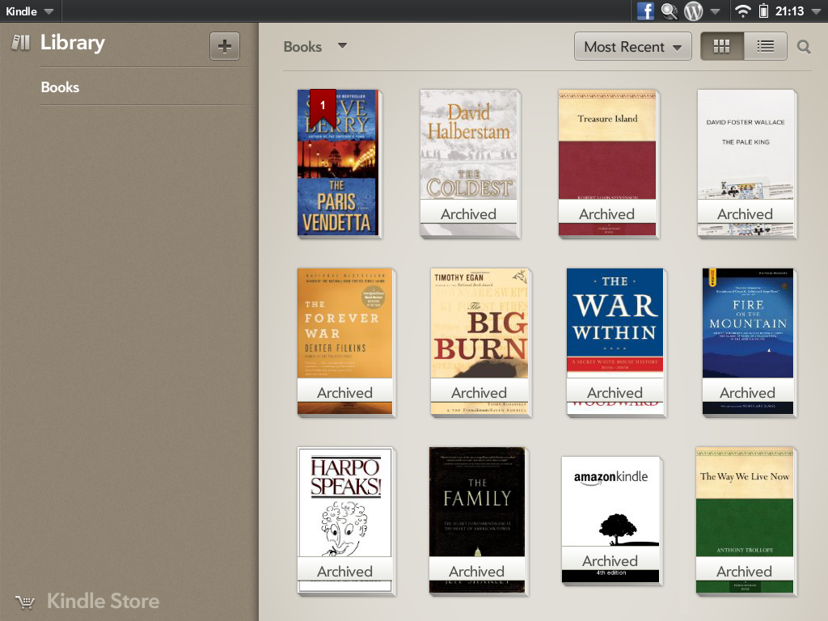Image resolution: width=828 pixels, height=621 pixels.
Task: Open The Way We Live Now book
Action: pos(745,521)
